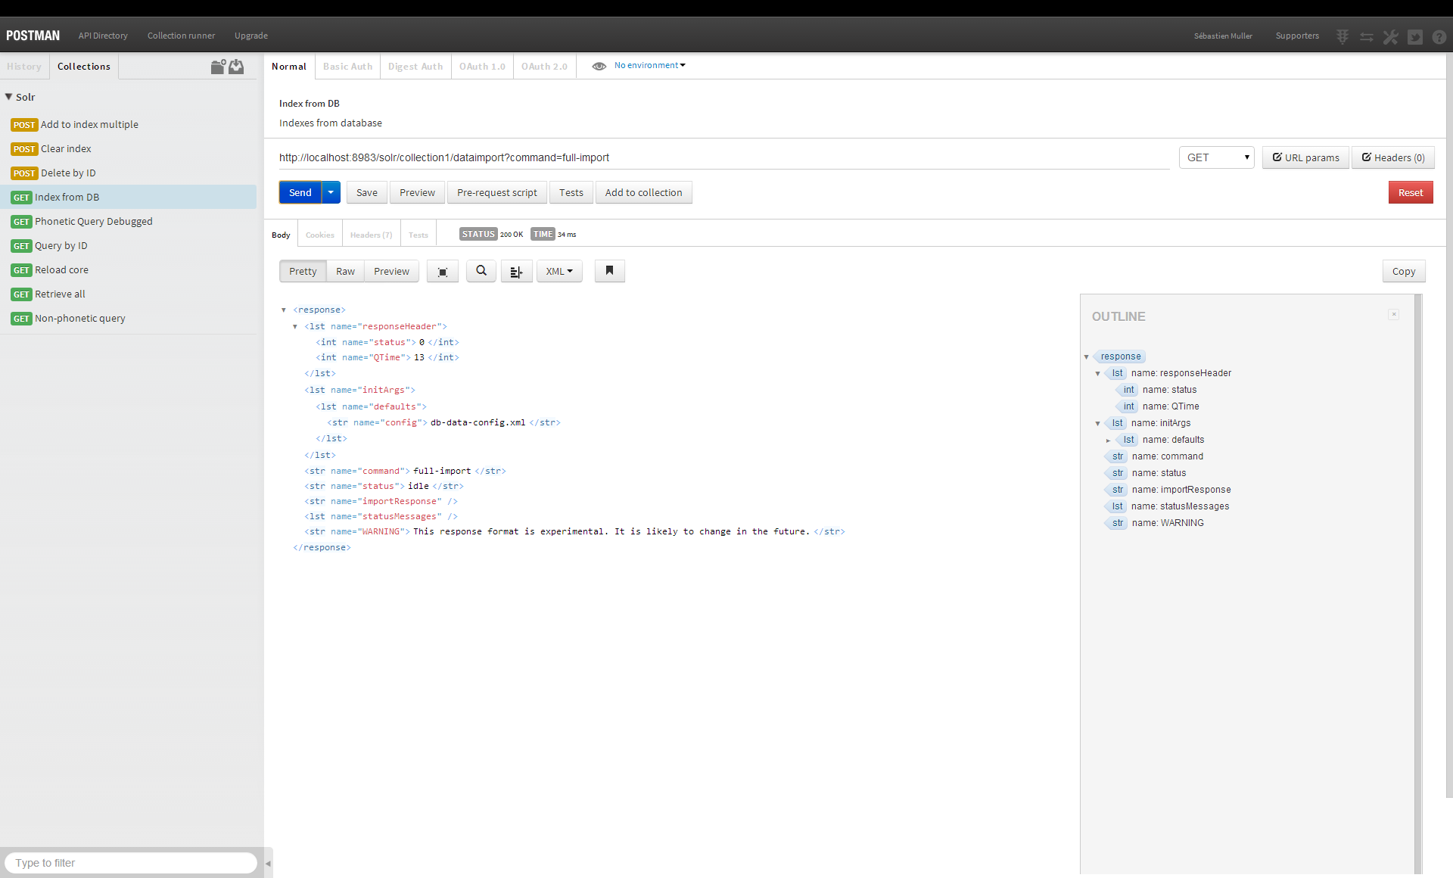1453x878 pixels.
Task: Click the Type to filter box
Action: (131, 863)
